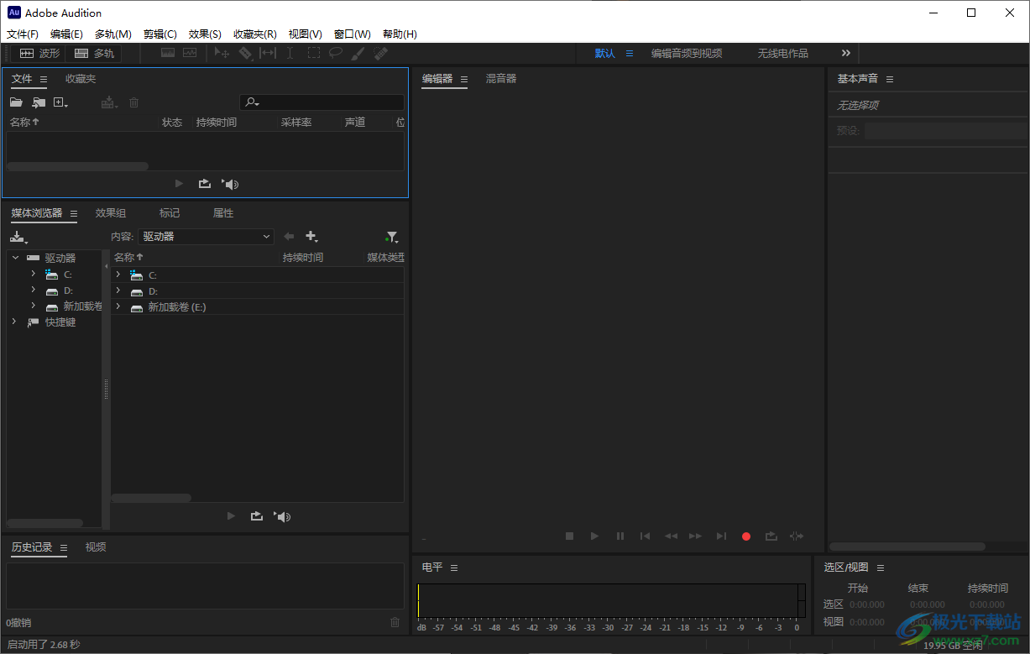Select the Paintbrush tool
The width and height of the screenshot is (1030, 654).
pyautogui.click(x=358, y=53)
